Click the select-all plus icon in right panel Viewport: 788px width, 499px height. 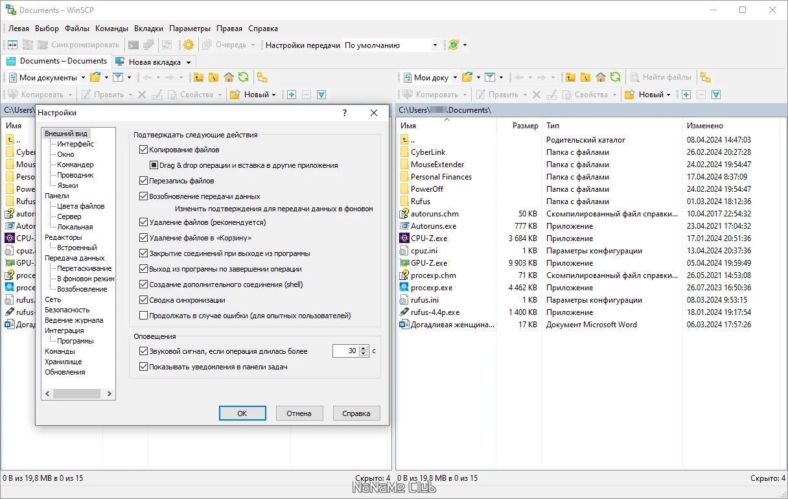(x=686, y=95)
